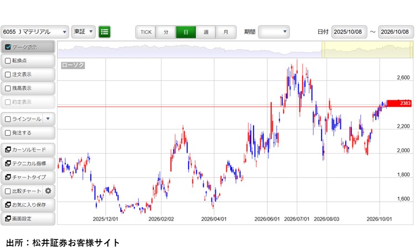415x251 pixels.
Task: Enable the ラインツール checkbox
Action: [8, 119]
